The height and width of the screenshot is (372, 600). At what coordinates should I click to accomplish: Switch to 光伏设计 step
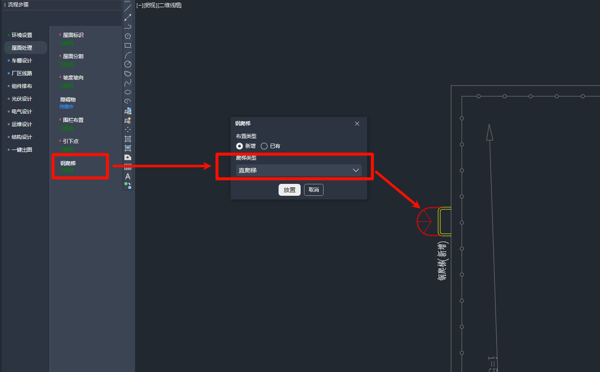click(22, 99)
